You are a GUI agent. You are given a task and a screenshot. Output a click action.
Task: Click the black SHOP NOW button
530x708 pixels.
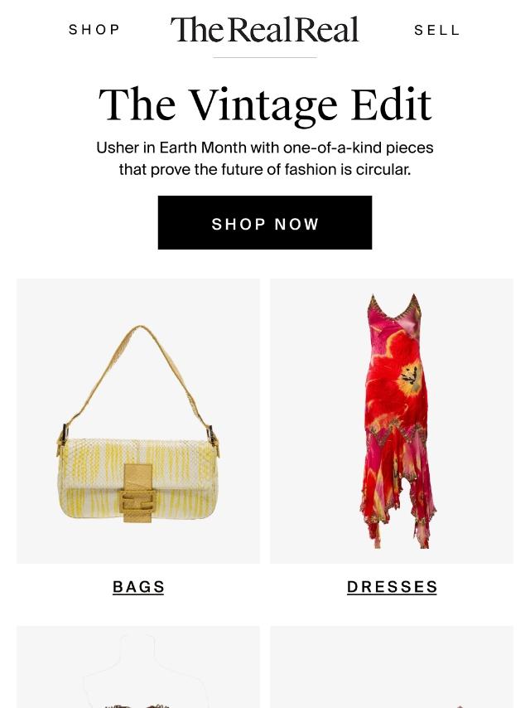pyautogui.click(x=265, y=223)
